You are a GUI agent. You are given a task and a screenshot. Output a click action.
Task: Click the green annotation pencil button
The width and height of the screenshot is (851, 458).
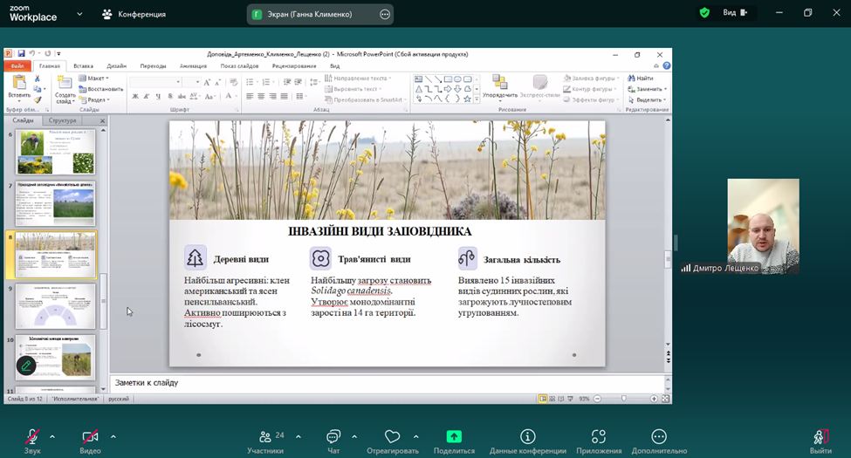[26, 366]
